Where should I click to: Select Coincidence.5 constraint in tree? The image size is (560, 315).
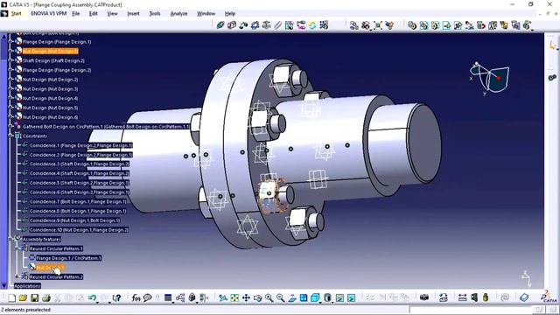tap(80, 183)
